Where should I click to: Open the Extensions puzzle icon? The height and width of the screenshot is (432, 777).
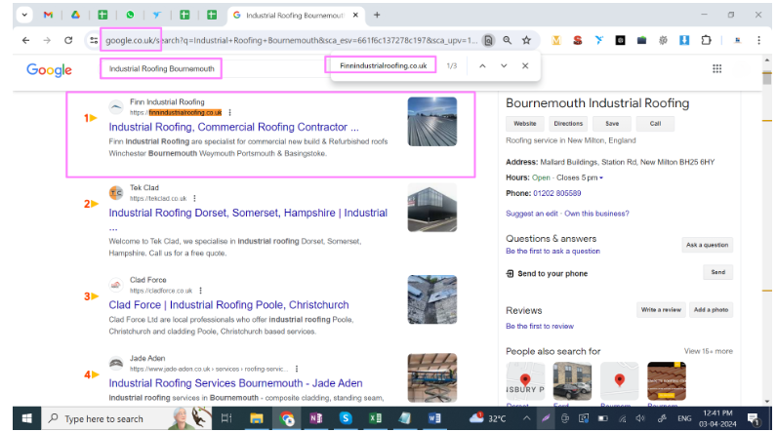click(706, 41)
